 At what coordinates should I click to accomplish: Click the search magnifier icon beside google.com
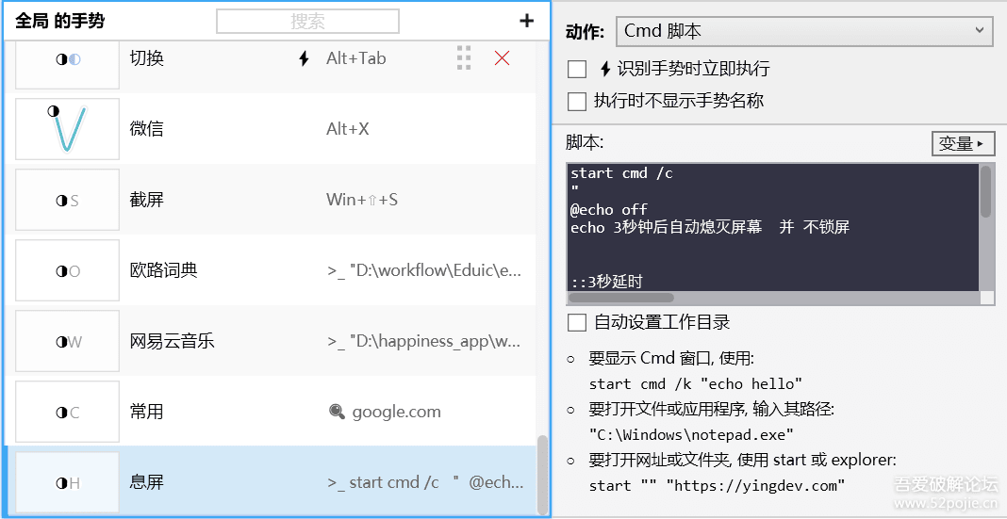(337, 412)
